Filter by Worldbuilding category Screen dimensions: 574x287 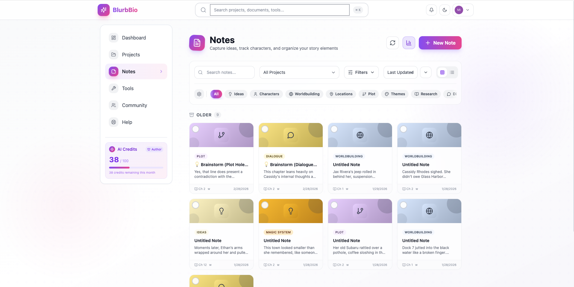point(304,94)
